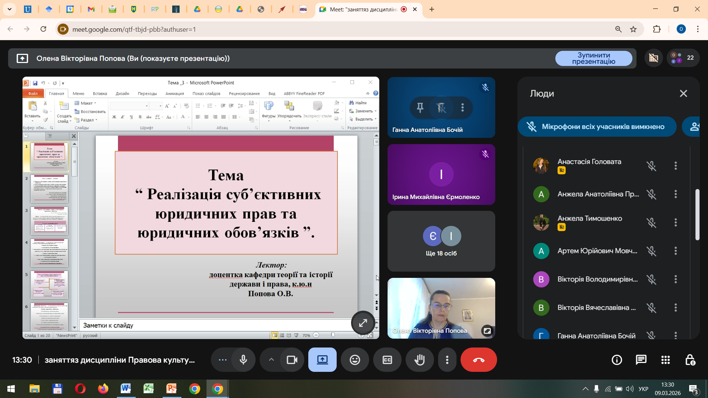Click the people list scrollbar
The height and width of the screenshot is (398, 708).
(697, 214)
